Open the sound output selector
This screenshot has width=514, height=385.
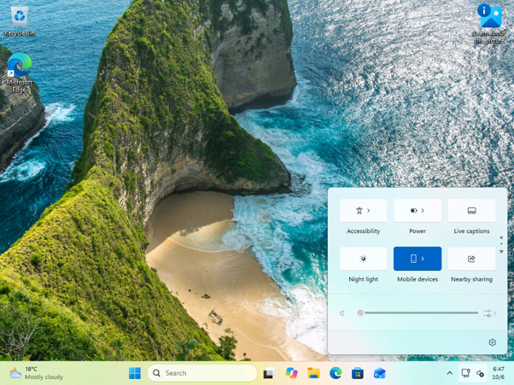pos(490,313)
